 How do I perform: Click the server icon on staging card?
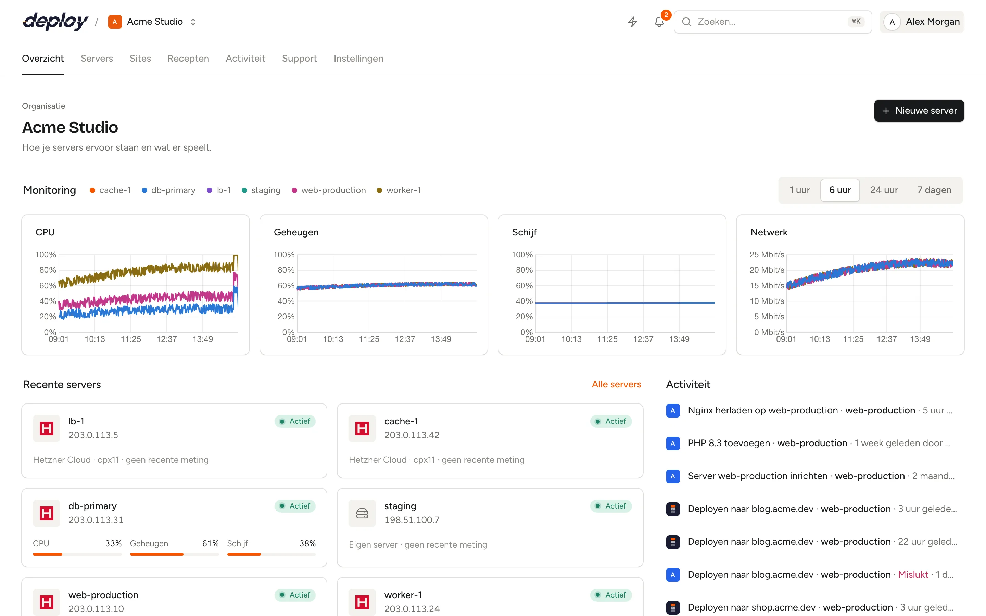coord(362,513)
